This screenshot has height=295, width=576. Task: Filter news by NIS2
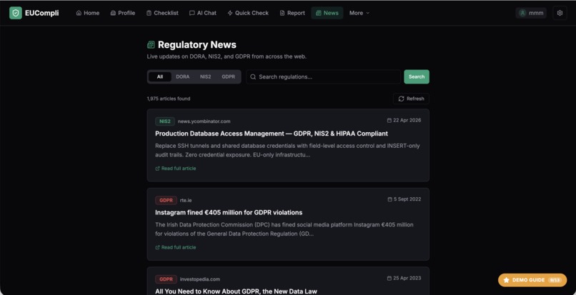click(x=205, y=76)
